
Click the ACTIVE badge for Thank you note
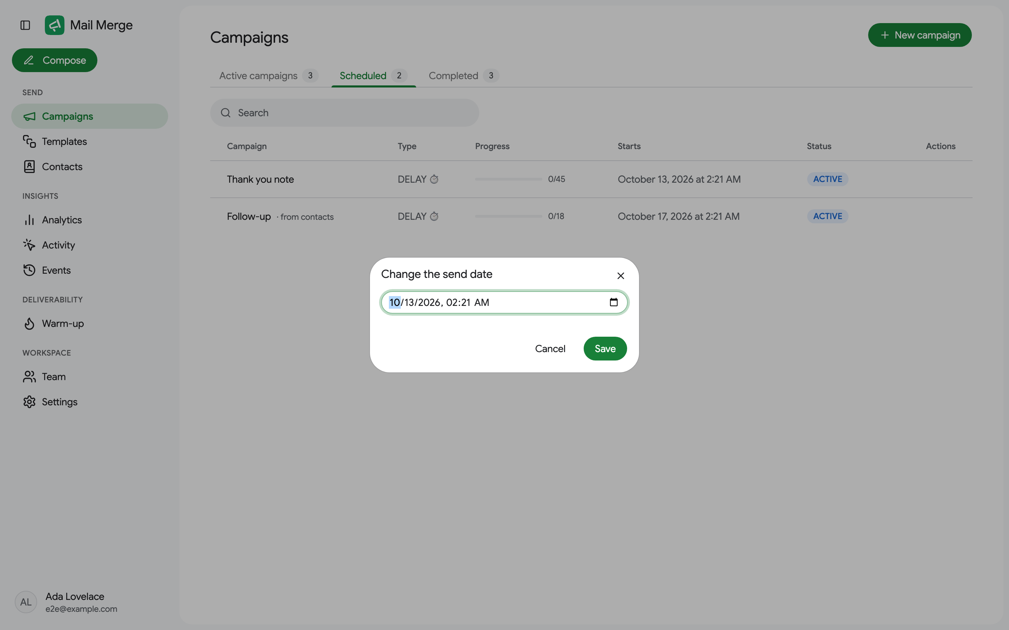tap(827, 179)
